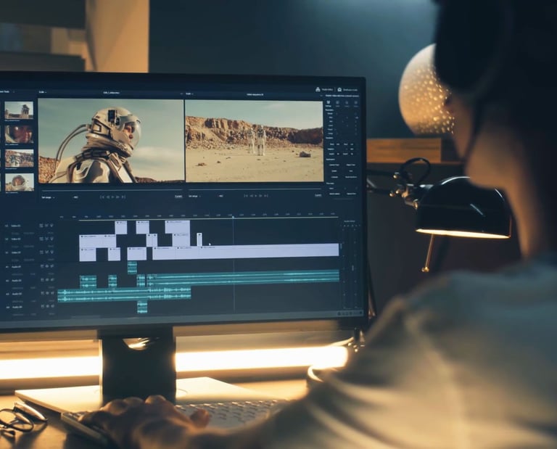Click the leftmost header icon on the Video 01 track
Image resolution: width=557 pixels, height=449 pixels.
coord(41,252)
